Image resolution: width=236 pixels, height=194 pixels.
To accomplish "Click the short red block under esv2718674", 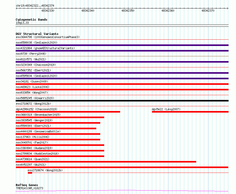I will (30, 173).
